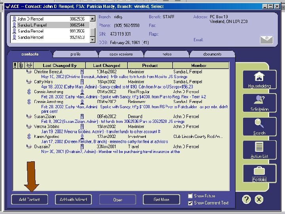285x214 pixels.
Task: Click the ACE application icon in title bar
Action: pyautogui.click(x=8, y=7)
